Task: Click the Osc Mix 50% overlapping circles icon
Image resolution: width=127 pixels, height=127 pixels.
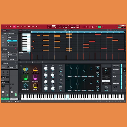Action: click(x=26, y=69)
